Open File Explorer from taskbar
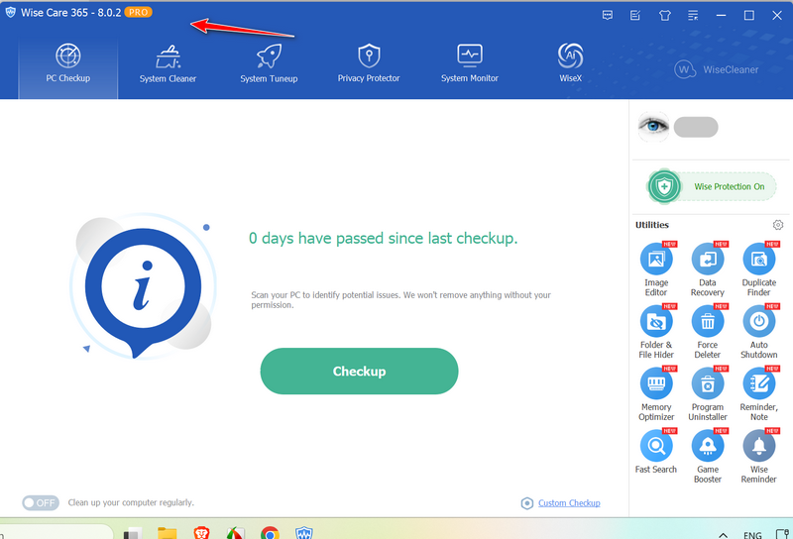The height and width of the screenshot is (539, 793). click(x=167, y=533)
